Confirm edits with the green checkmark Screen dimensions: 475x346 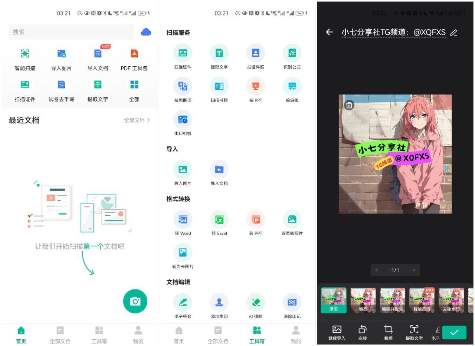455,332
